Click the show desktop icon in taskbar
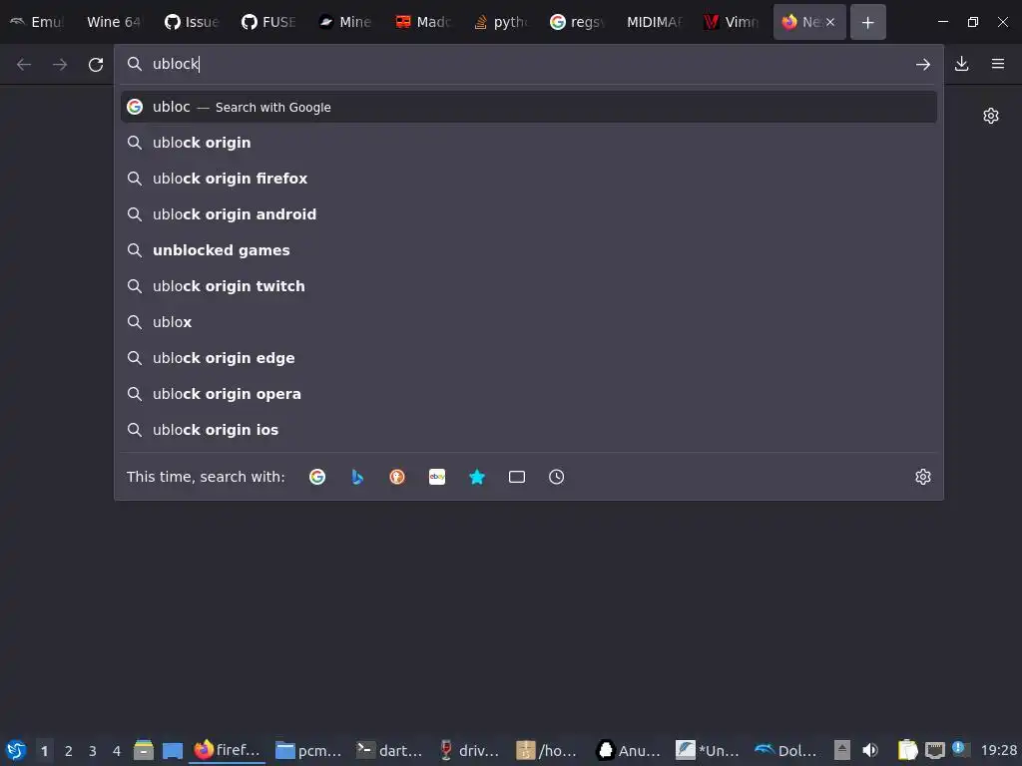1022x766 pixels. click(172, 750)
